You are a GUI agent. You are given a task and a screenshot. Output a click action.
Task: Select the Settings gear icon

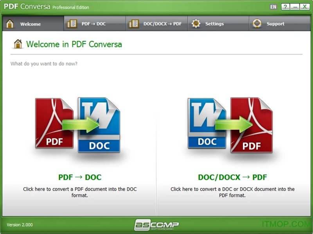point(196,23)
